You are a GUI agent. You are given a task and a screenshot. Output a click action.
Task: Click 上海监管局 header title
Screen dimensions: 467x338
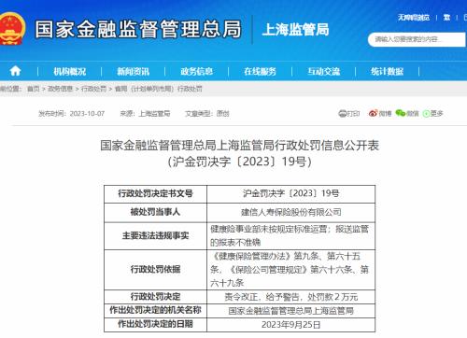click(x=295, y=30)
